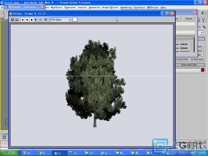The height and width of the screenshot is (156, 208).
Task: Open the object color swatch
Action: [203, 70]
